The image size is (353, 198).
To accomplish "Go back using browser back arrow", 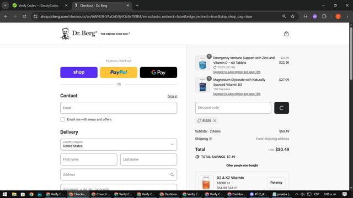I will [6, 16].
